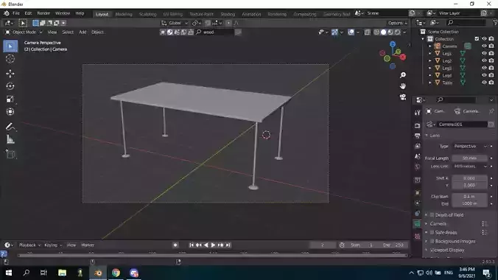Toggle Collection exclude checkbox
Image resolution: width=498 pixels, height=280 pixels.
pos(477,39)
